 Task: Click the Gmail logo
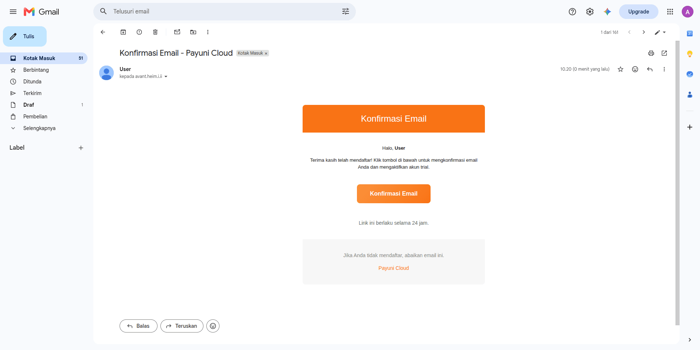pyautogui.click(x=41, y=12)
